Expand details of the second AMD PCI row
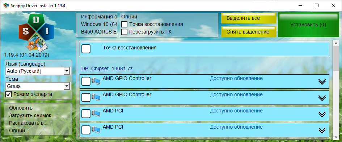 pos(322,130)
